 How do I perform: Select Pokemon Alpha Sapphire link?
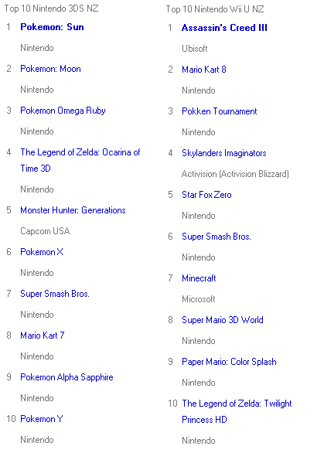click(67, 377)
